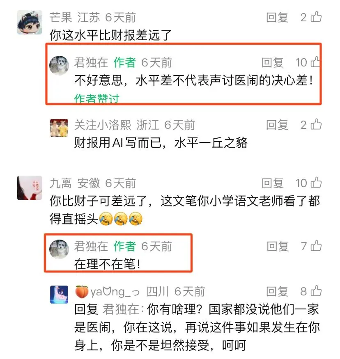This screenshot has height=359, width=340.
Task: Like 芒果's comment with thumbs-up
Action: tap(316, 17)
